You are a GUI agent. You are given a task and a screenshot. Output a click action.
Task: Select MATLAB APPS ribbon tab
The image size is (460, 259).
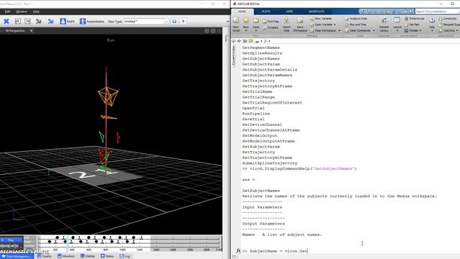pos(289,12)
